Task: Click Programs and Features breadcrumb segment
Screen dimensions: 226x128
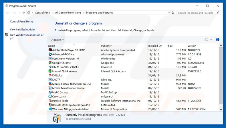Action: pyautogui.click(x=100, y=13)
